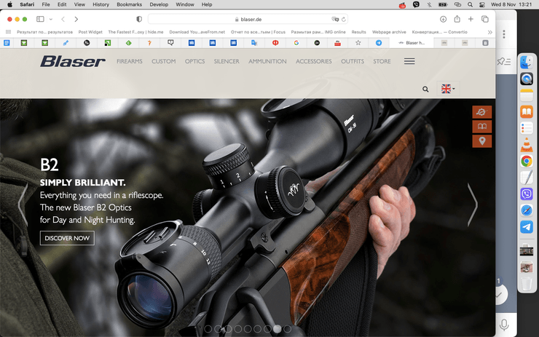Click the orange catalog book side icon
The width and height of the screenshot is (539, 337).
482,127
